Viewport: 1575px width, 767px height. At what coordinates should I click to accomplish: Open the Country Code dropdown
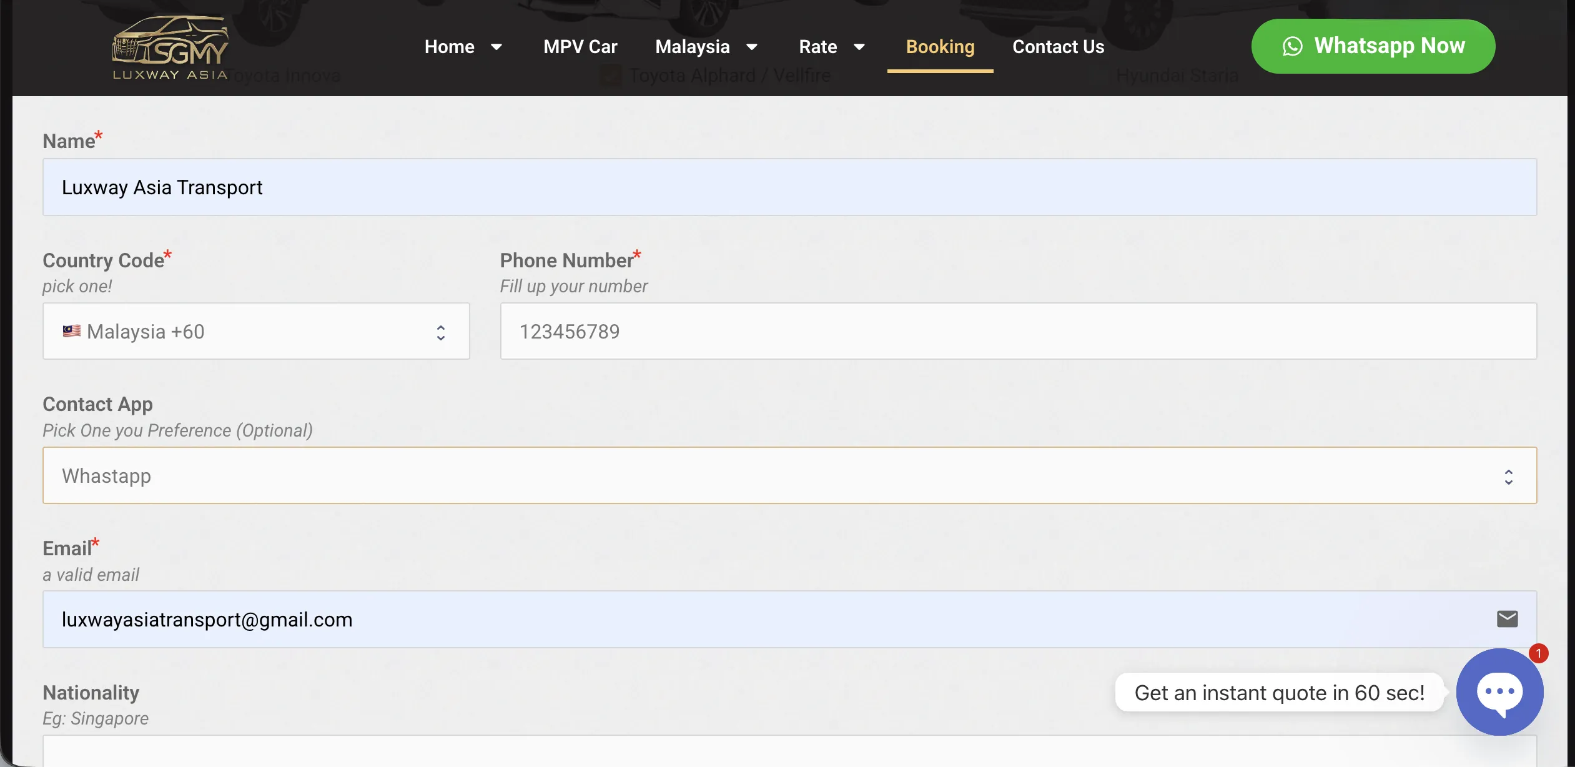click(256, 332)
